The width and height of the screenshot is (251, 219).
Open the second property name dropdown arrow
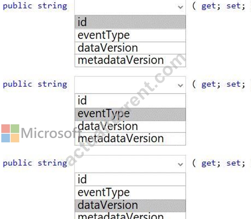coord(181,85)
